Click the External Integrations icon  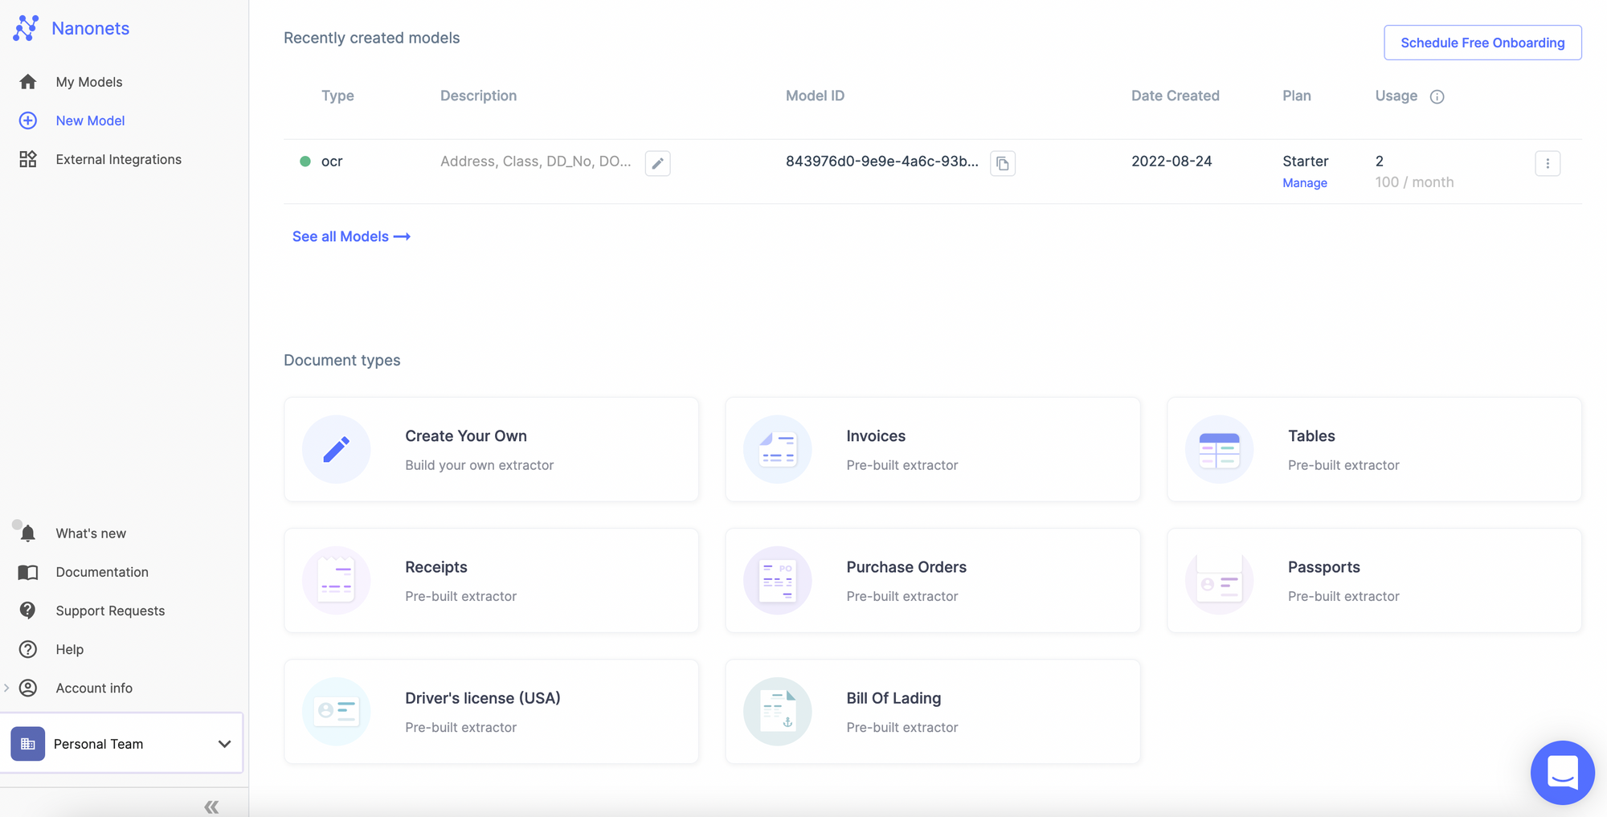pyautogui.click(x=28, y=159)
